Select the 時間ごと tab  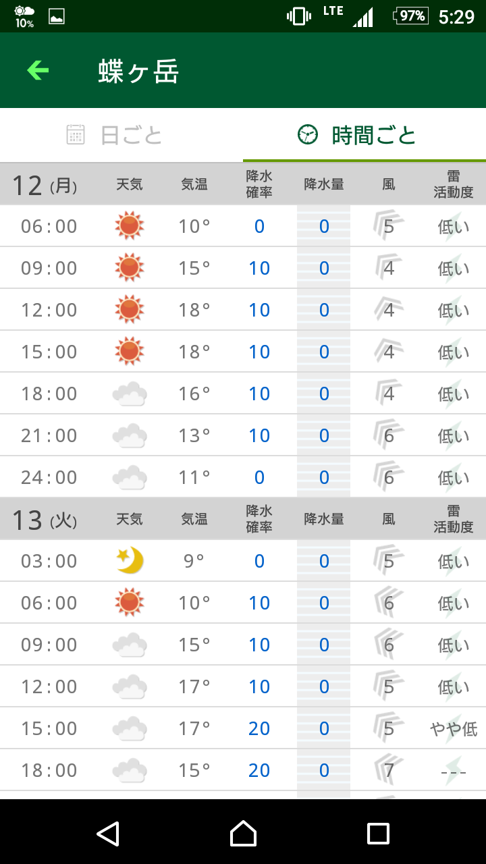pyautogui.click(x=358, y=135)
